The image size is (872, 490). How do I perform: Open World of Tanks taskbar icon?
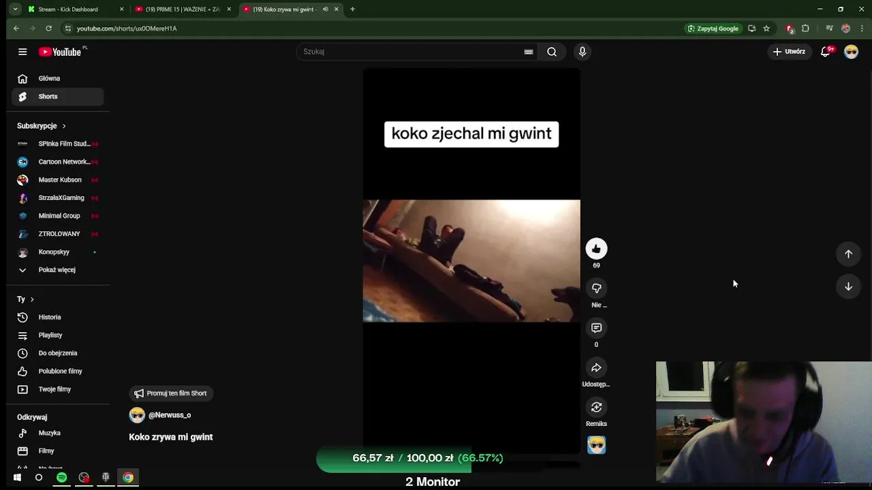(106, 478)
